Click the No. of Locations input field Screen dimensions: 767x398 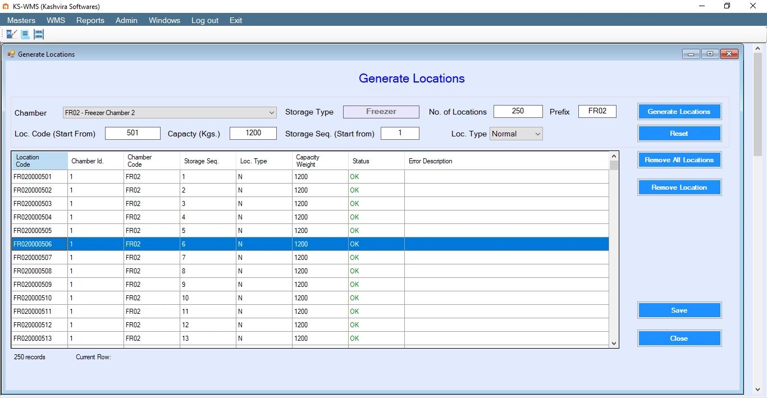click(517, 111)
